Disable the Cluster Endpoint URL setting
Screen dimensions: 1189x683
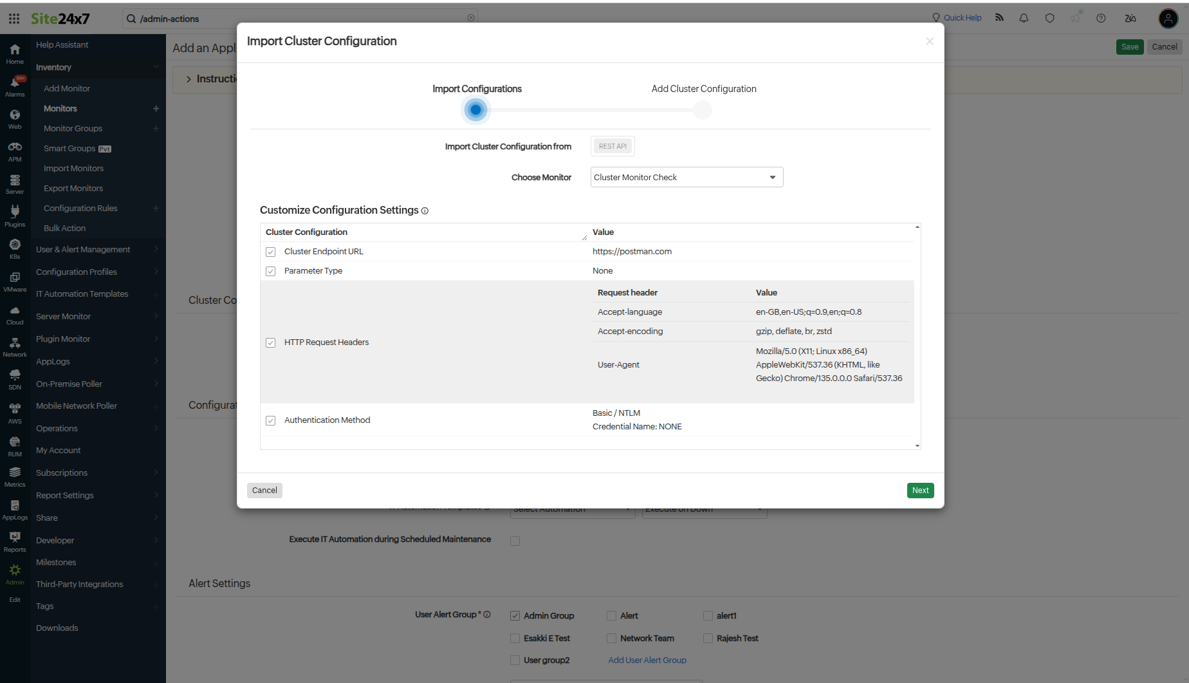point(270,252)
